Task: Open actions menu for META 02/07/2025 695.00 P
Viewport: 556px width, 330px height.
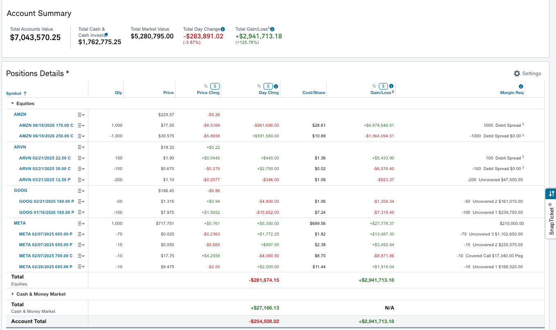Action: pyautogui.click(x=81, y=245)
